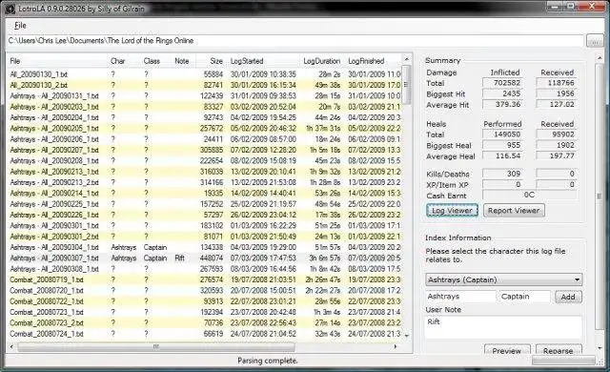Select Ashtrays - All_20090213_2.txt row

click(x=204, y=182)
